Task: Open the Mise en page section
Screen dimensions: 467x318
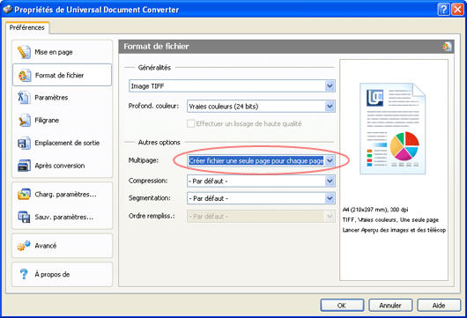Action: (x=63, y=52)
